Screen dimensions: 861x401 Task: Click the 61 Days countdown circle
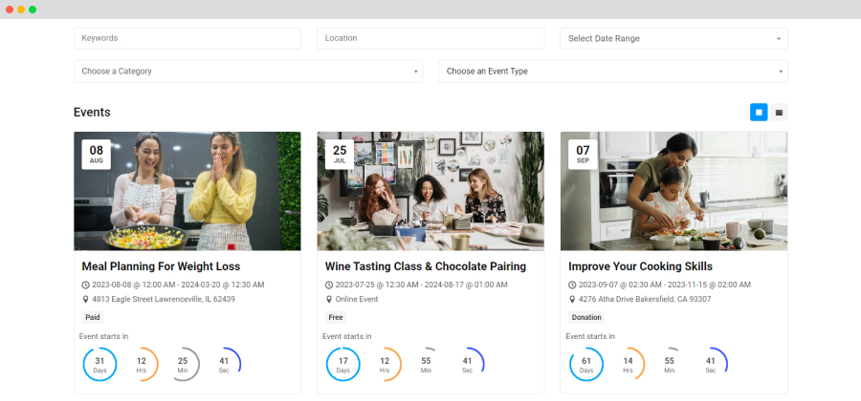586,365
